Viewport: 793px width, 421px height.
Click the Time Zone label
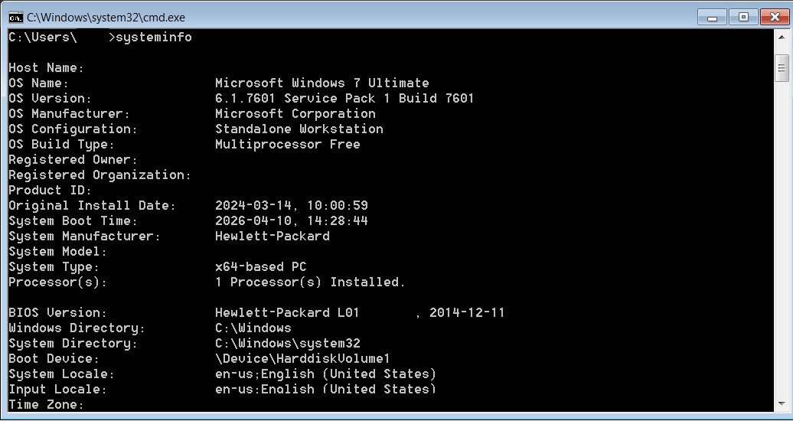pos(47,404)
